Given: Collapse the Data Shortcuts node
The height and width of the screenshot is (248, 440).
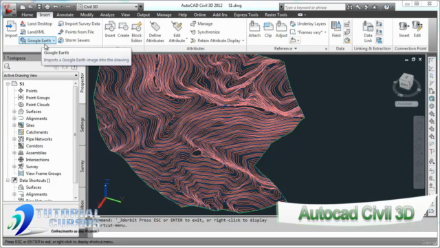Looking at the screenshot, I should coord(8,180).
